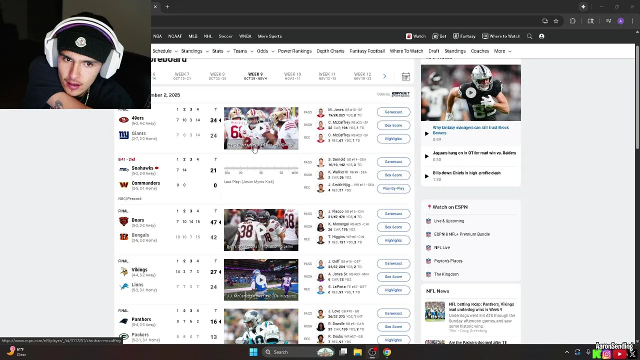Click the Seahawks team logo
Screen dimensions: 640x360
[x=123, y=169]
